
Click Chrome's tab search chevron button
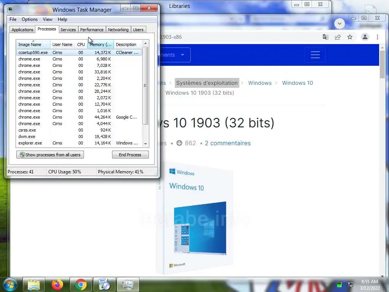point(339,24)
